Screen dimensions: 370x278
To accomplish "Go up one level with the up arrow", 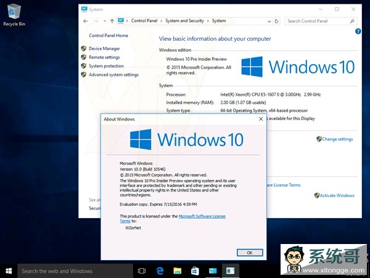I will tap(112, 21).
